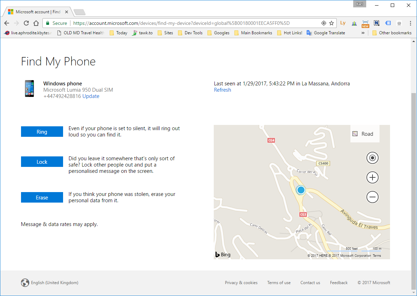
Task: Open OLD MD Travel Health bookmark
Action: point(81,33)
